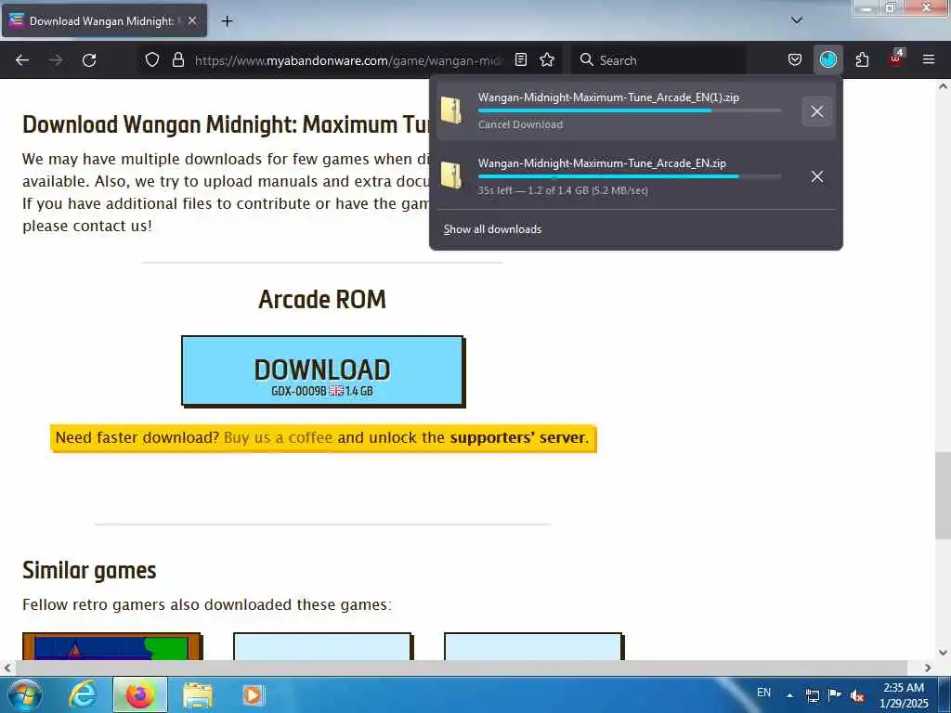Open Save to Pocket icon
Screen dimensions: 951x713
[795, 59]
